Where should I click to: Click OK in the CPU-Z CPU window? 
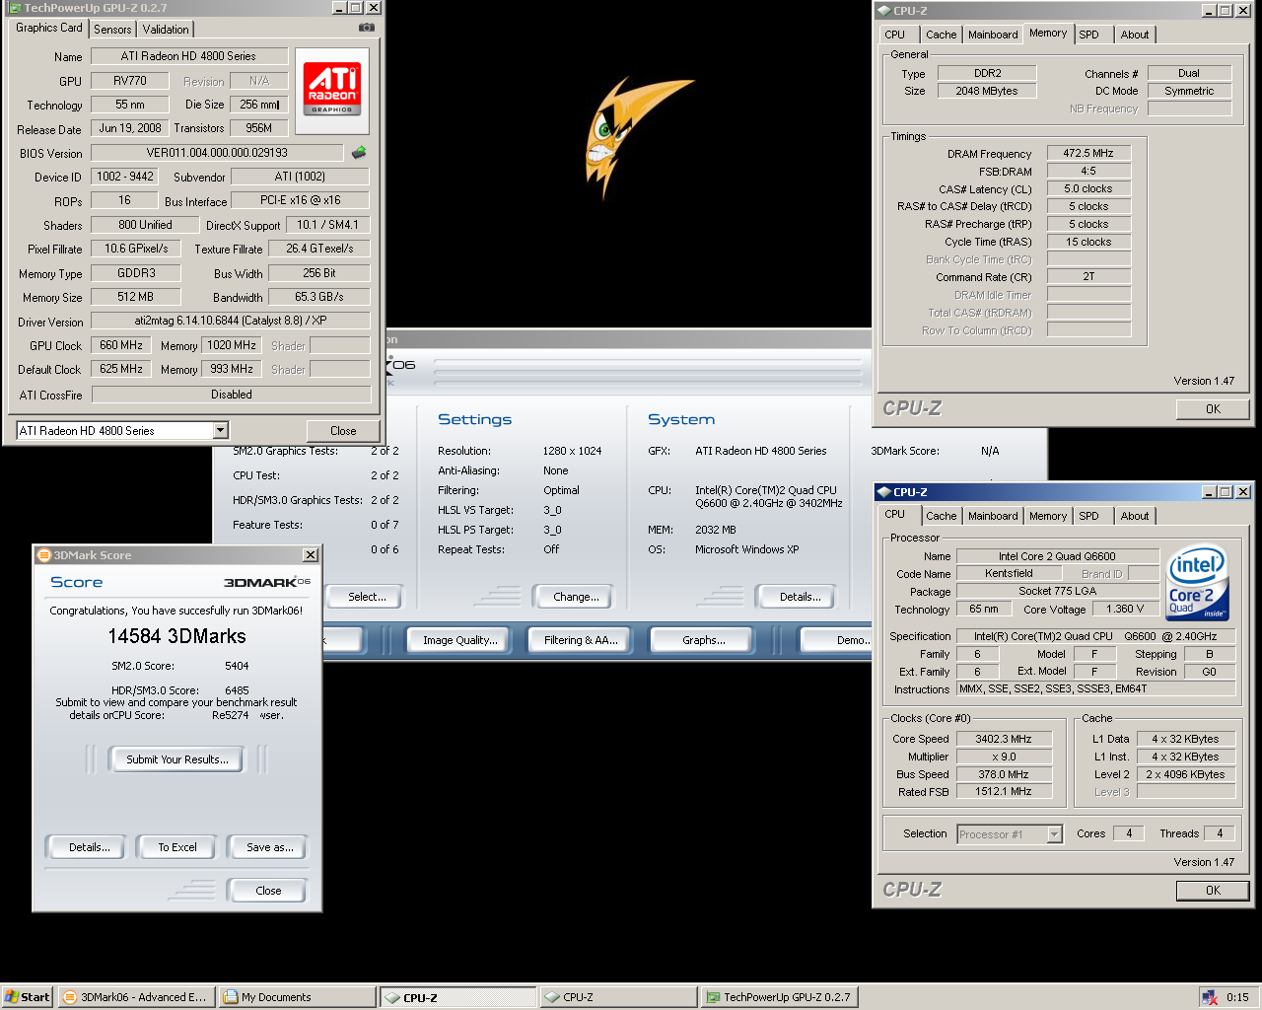coord(1213,890)
